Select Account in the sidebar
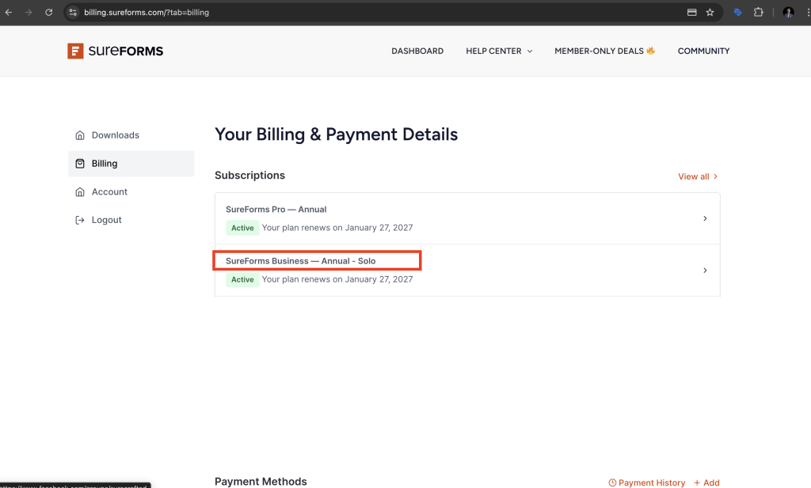This screenshot has width=811, height=488. click(109, 192)
